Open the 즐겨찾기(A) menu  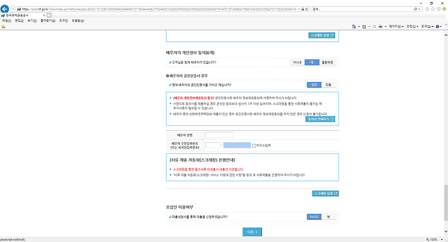point(48,21)
